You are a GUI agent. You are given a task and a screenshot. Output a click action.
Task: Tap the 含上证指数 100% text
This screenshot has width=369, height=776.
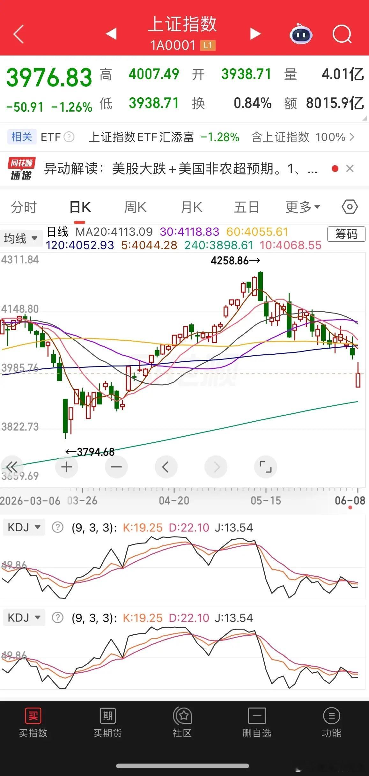(x=298, y=137)
